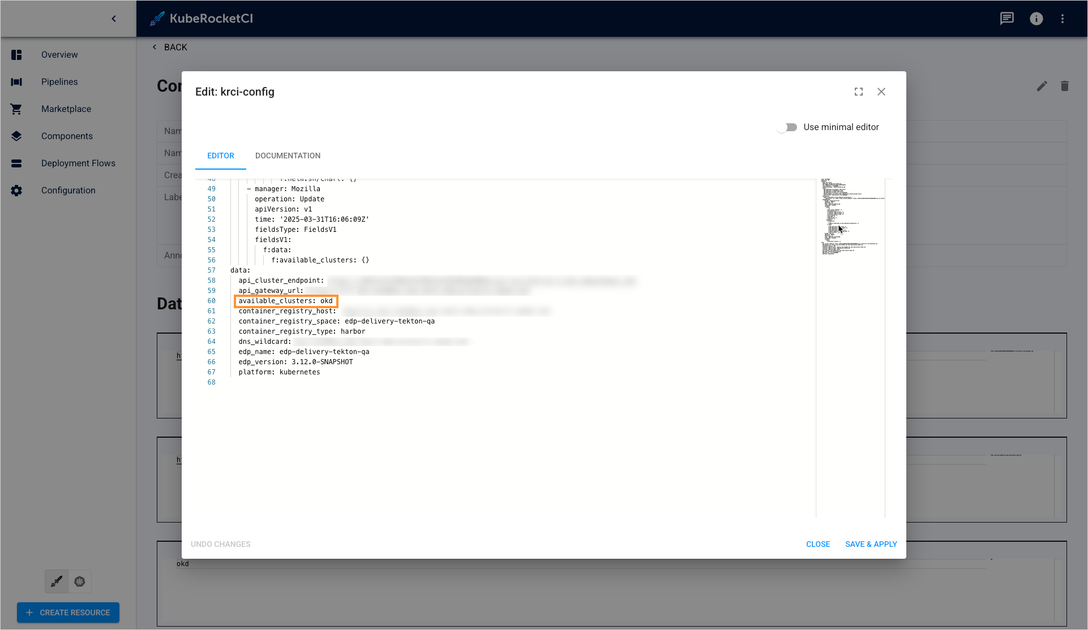The height and width of the screenshot is (630, 1088).
Task: Expand the dialog to fullscreen
Action: click(858, 91)
